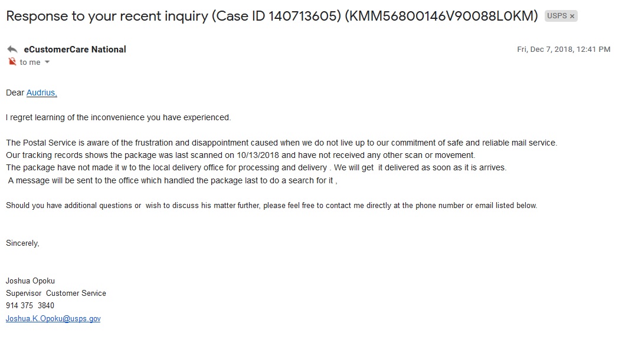Viewport: 622px width, 343px height.
Task: Click the 10/13/2018 scan date in body
Action: [258, 155]
